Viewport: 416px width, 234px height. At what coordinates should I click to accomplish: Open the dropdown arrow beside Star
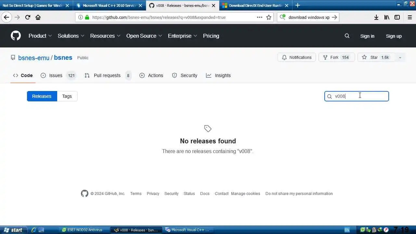(400, 57)
